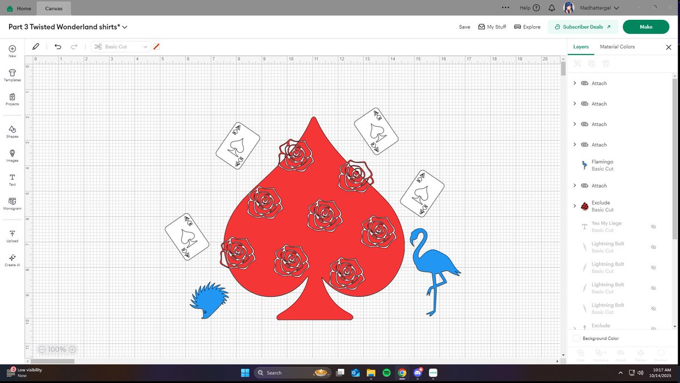
Task: Open the project title dropdown
Action: pos(125,27)
